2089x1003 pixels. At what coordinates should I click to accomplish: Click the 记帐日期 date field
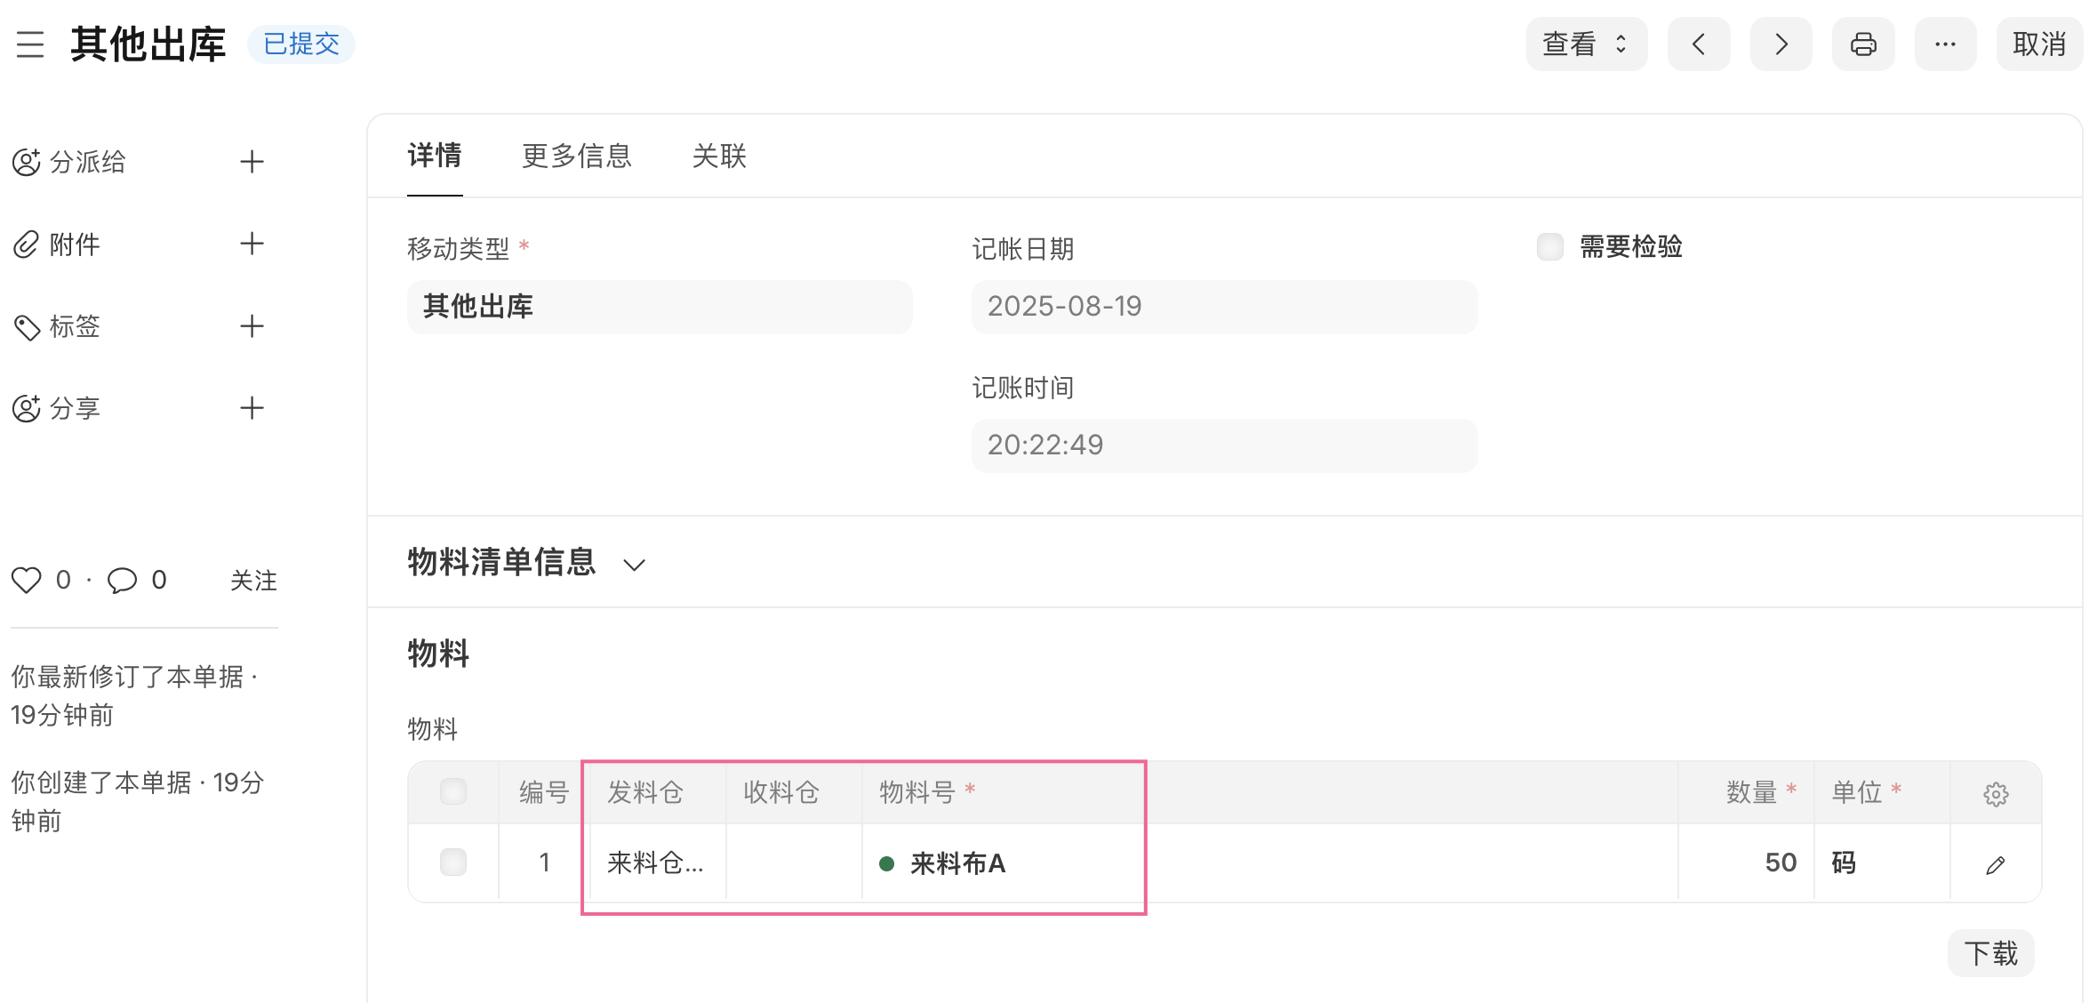point(1224,307)
